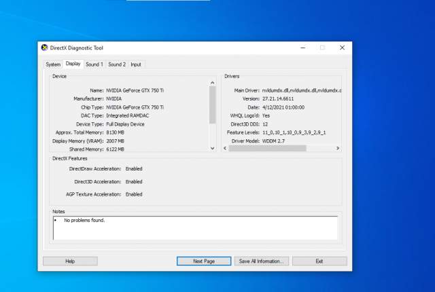The height and width of the screenshot is (292, 435).
Task: Click the Drivers panel horizontal scrollbar thumb
Action: click(267, 148)
